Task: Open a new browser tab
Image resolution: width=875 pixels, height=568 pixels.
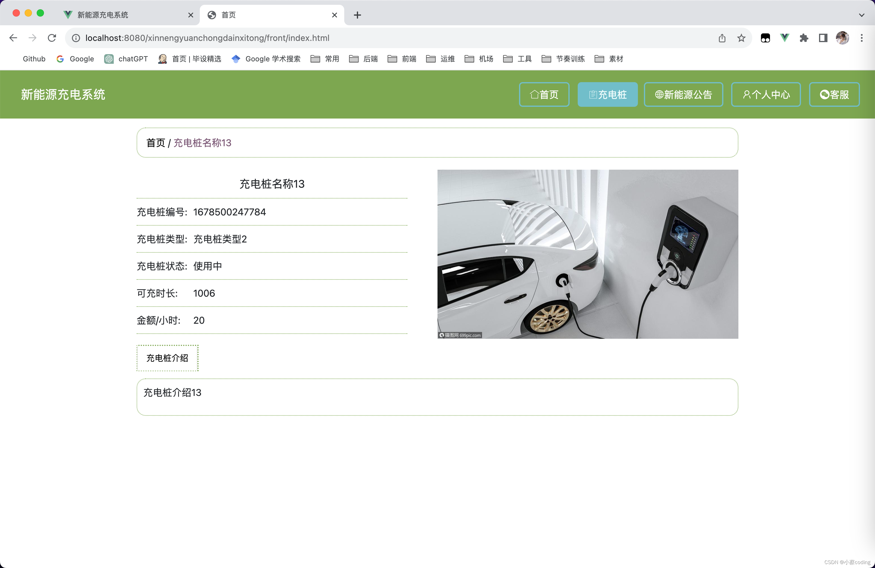Action: [x=357, y=15]
